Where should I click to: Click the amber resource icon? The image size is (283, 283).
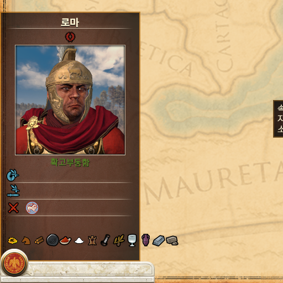pos(13,240)
